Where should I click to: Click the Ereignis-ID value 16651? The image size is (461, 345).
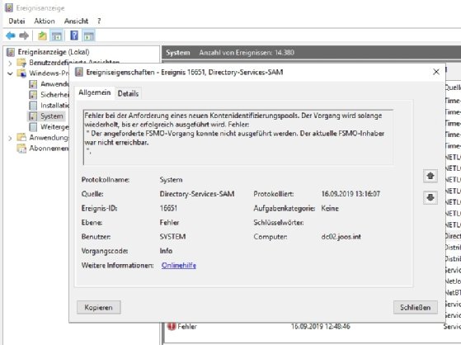pos(168,208)
